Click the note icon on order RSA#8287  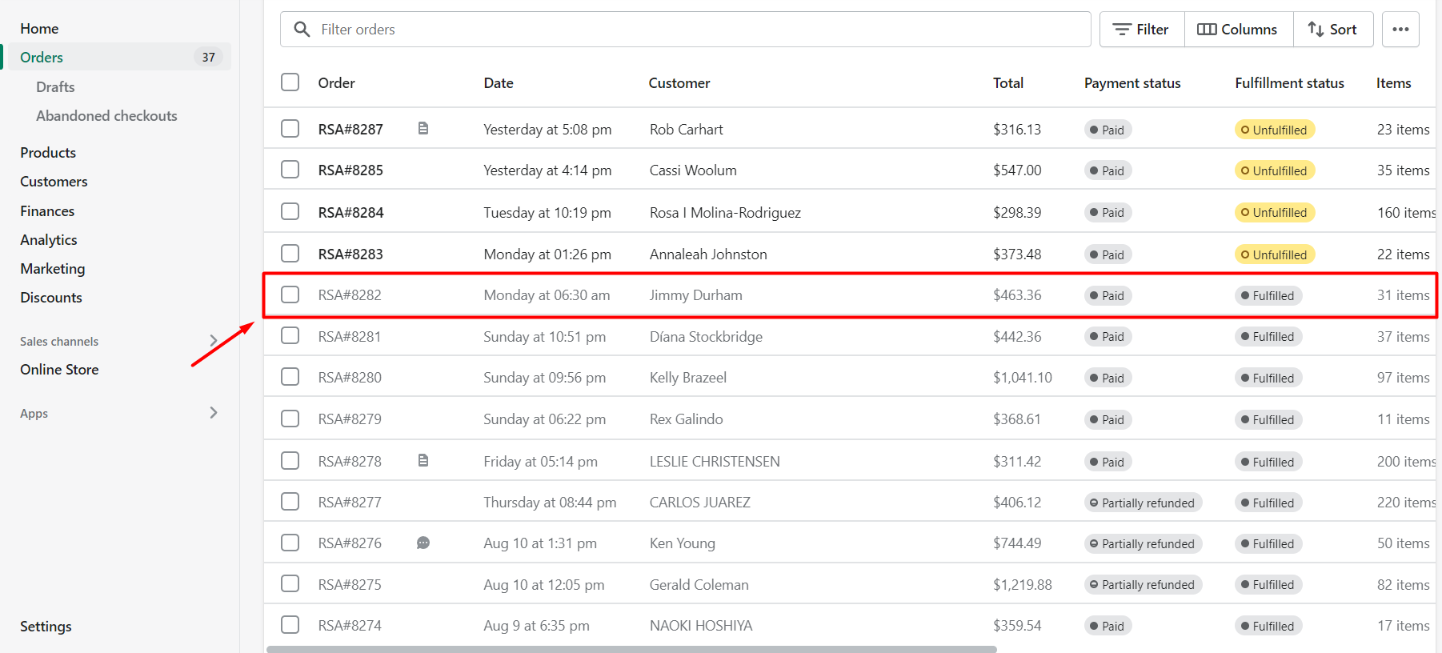423,128
